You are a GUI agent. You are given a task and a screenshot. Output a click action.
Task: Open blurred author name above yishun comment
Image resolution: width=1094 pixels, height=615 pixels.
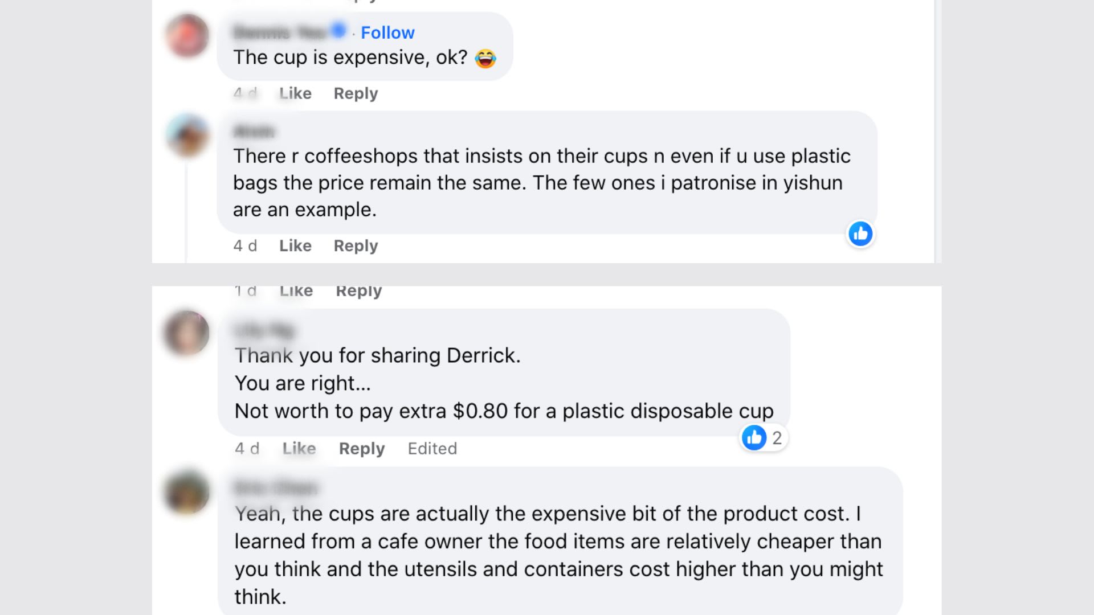pos(254,132)
